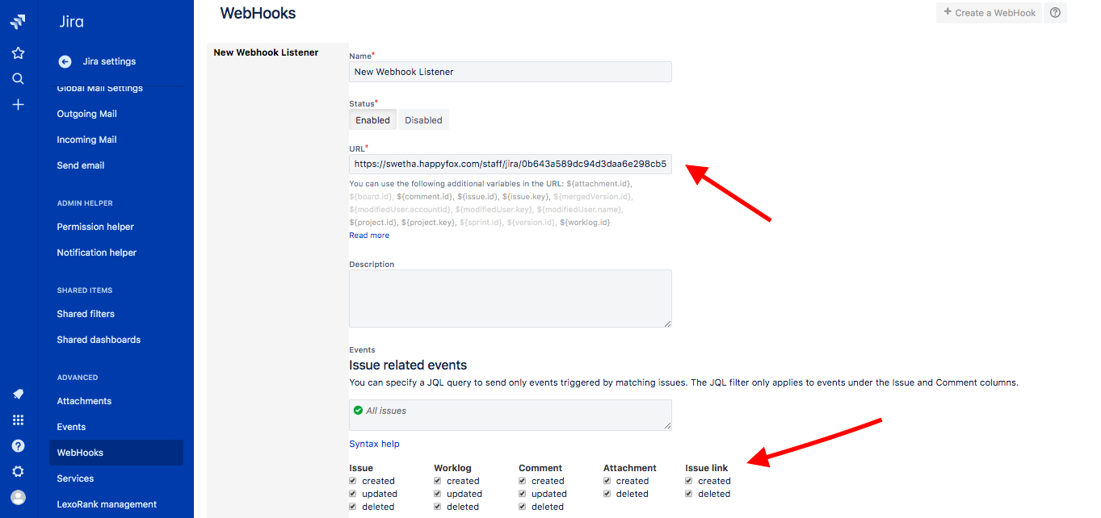
Task: Open the settings gear icon
Action: click(x=18, y=472)
